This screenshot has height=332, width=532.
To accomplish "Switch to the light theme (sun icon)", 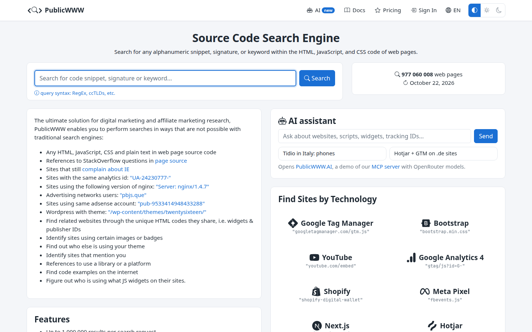I will pyautogui.click(x=487, y=10).
